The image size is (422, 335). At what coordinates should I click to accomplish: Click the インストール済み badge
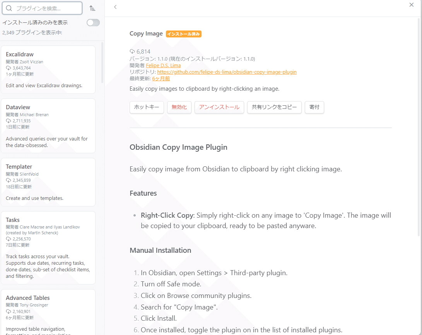click(184, 34)
